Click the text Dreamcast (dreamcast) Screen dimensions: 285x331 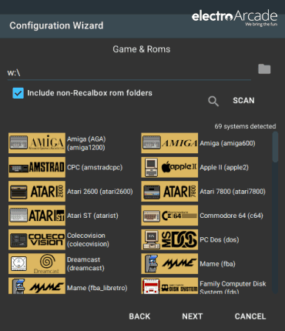tap(85, 264)
